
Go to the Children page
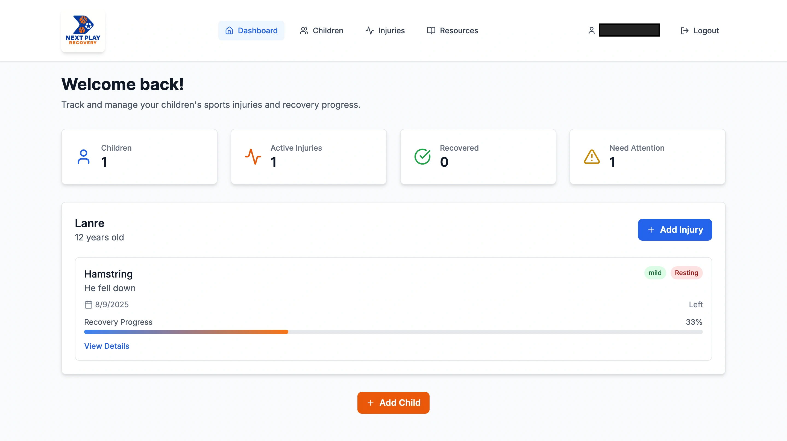(321, 31)
